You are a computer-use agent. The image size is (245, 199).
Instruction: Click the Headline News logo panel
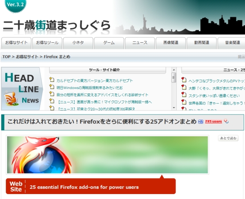(x=22, y=89)
